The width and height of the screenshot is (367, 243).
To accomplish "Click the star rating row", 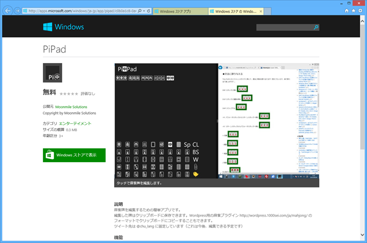I will tap(69, 94).
